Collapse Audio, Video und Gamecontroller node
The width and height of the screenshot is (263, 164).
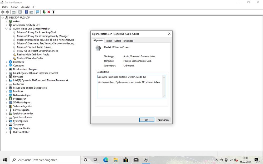tap(7, 29)
